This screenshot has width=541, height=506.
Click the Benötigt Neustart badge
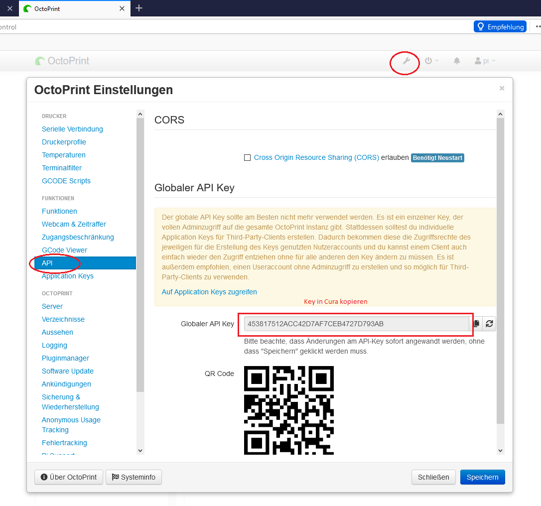pos(437,157)
